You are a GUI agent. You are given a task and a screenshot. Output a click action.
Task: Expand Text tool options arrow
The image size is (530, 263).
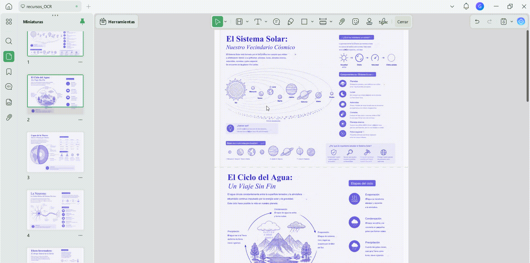click(x=266, y=22)
